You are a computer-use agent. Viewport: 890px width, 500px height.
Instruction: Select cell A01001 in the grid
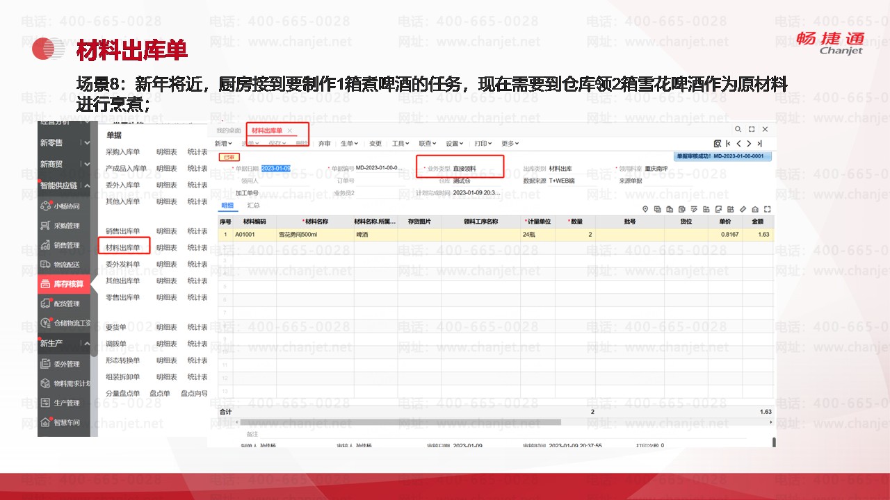pos(254,235)
